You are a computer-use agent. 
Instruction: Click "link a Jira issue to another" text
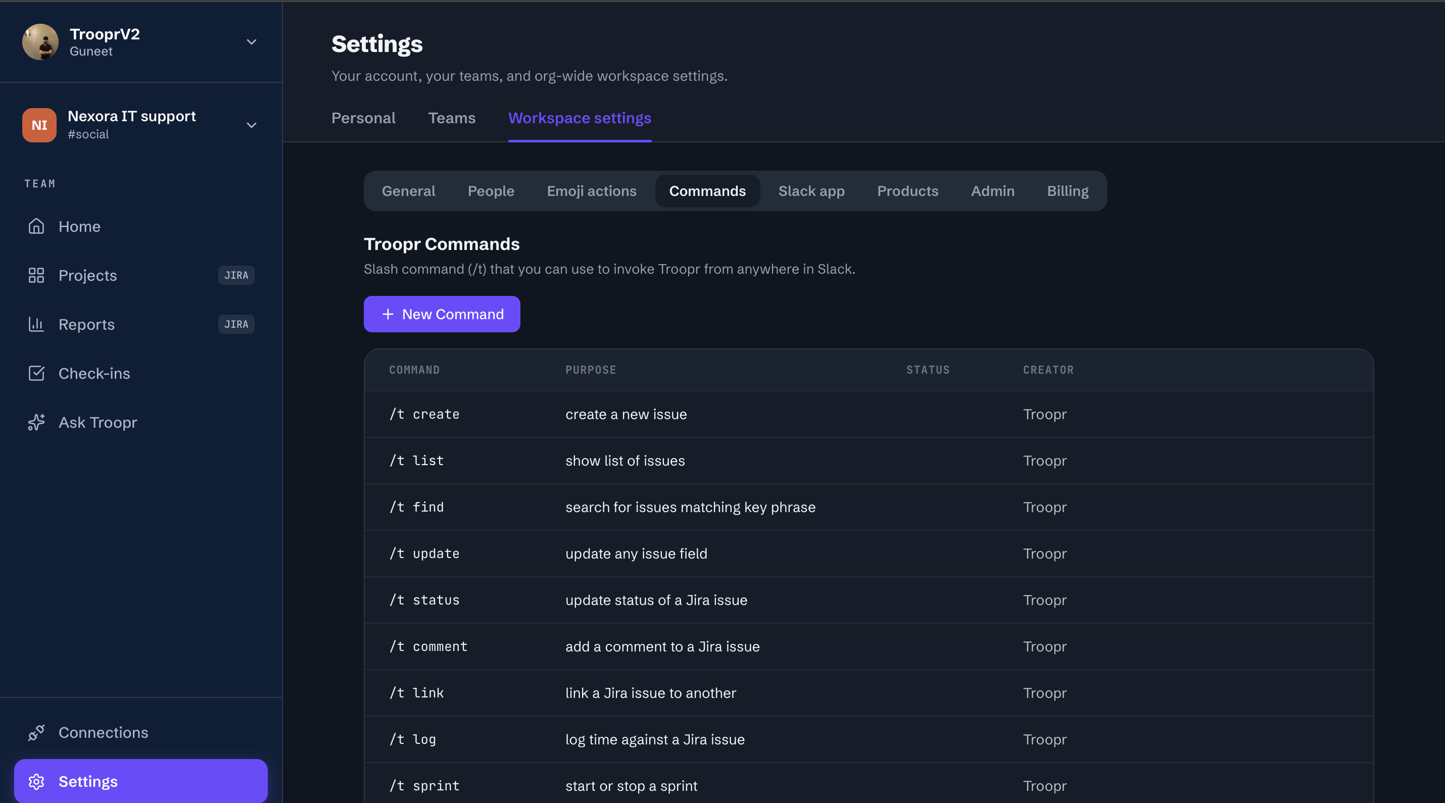(x=651, y=693)
